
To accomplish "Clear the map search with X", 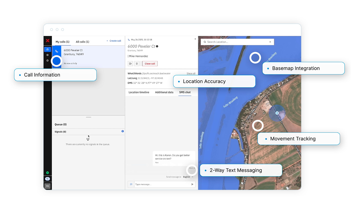I will [x=270, y=42].
